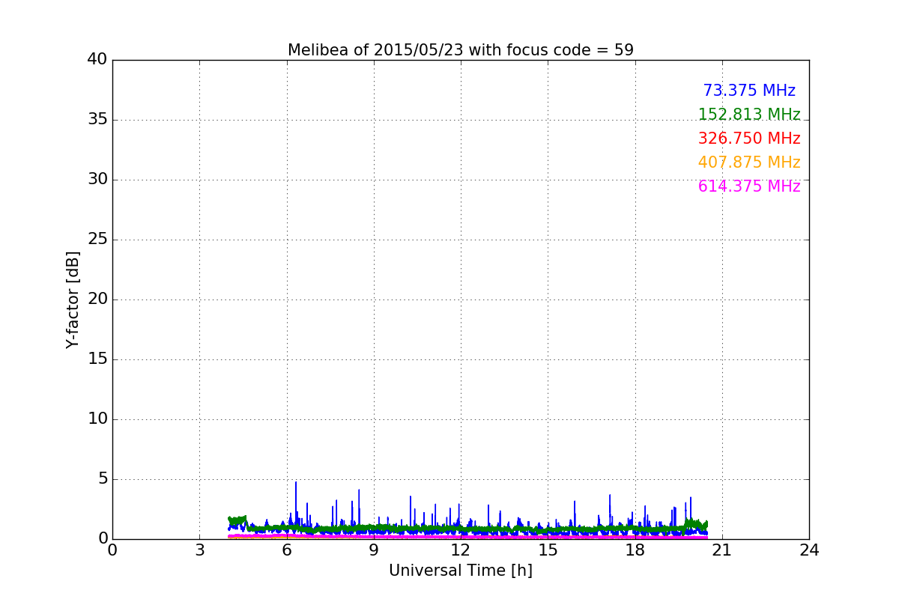Viewport: 899px width, 599px height.
Task: Click the Y-factor [dB] axis label
Action: (73, 299)
